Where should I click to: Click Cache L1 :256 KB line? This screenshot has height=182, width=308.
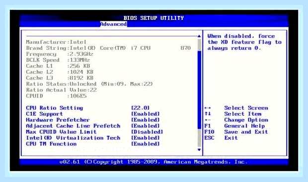58,66
